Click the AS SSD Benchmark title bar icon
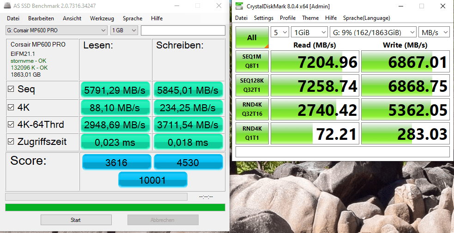Viewport: 454px width, 233px height. (8, 6)
